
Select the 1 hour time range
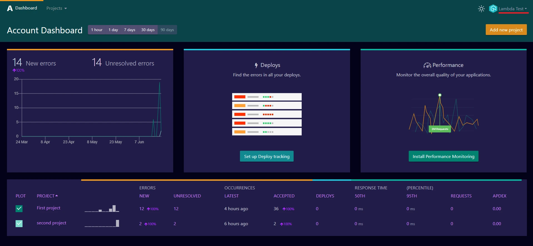pyautogui.click(x=96, y=30)
